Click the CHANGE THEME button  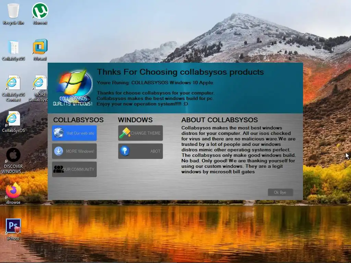click(140, 133)
